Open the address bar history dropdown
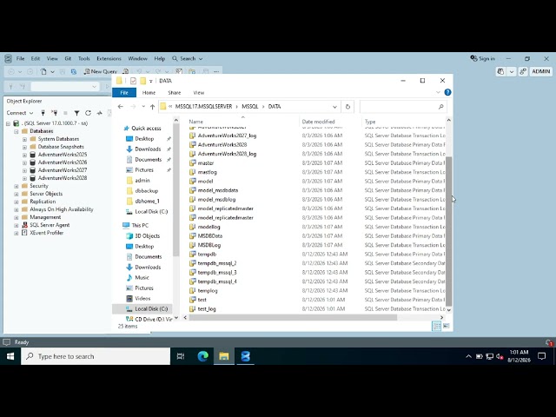Viewport: 556px width, 417px height. click(x=334, y=106)
